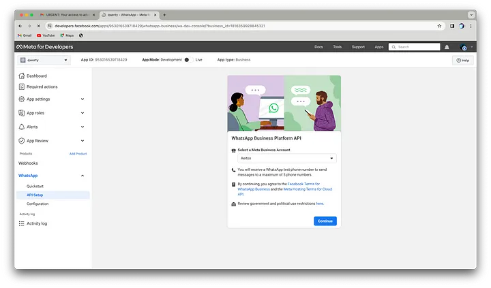
Task: Close the URGENT Gmail tab
Action: [x=93, y=15]
